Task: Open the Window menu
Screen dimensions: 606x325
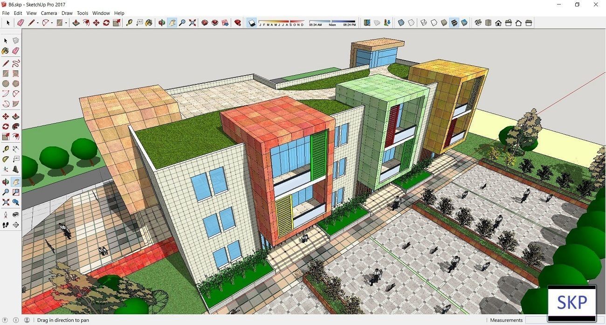Action: pyautogui.click(x=101, y=13)
